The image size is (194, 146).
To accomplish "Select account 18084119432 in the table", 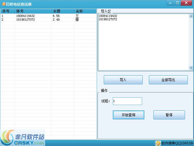I will pos(25,16).
